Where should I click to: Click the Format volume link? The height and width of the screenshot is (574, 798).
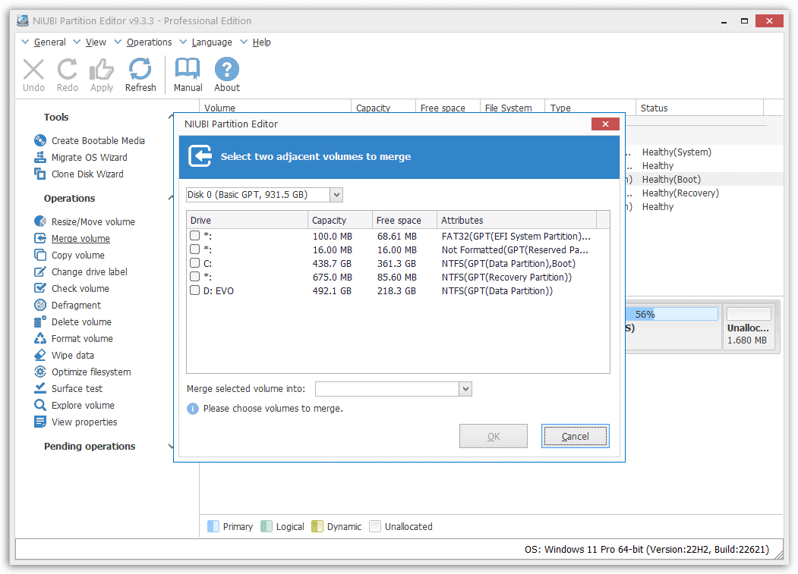click(82, 339)
